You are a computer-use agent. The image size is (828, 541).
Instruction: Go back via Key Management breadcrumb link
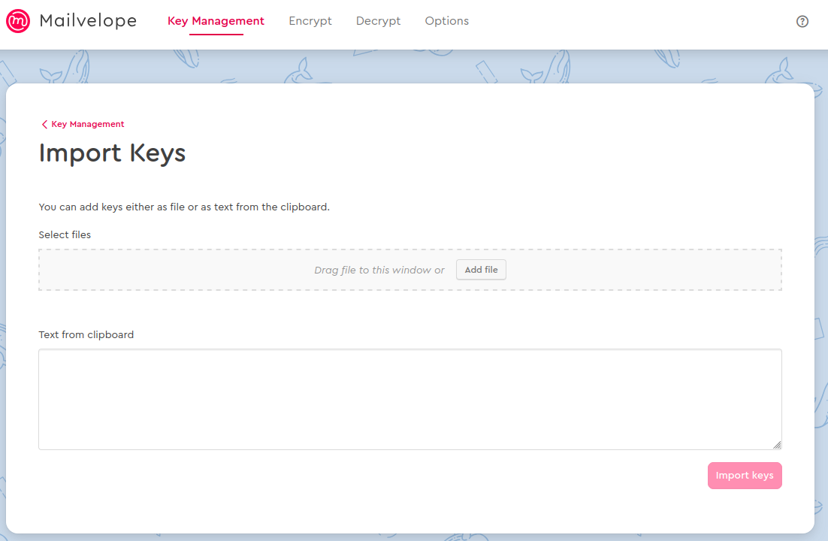(x=87, y=125)
